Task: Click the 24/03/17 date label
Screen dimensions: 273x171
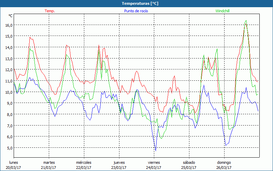Action: pyautogui.click(x=154, y=168)
